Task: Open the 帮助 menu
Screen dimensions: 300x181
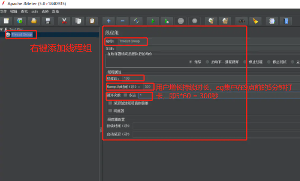Action: tap(55, 11)
